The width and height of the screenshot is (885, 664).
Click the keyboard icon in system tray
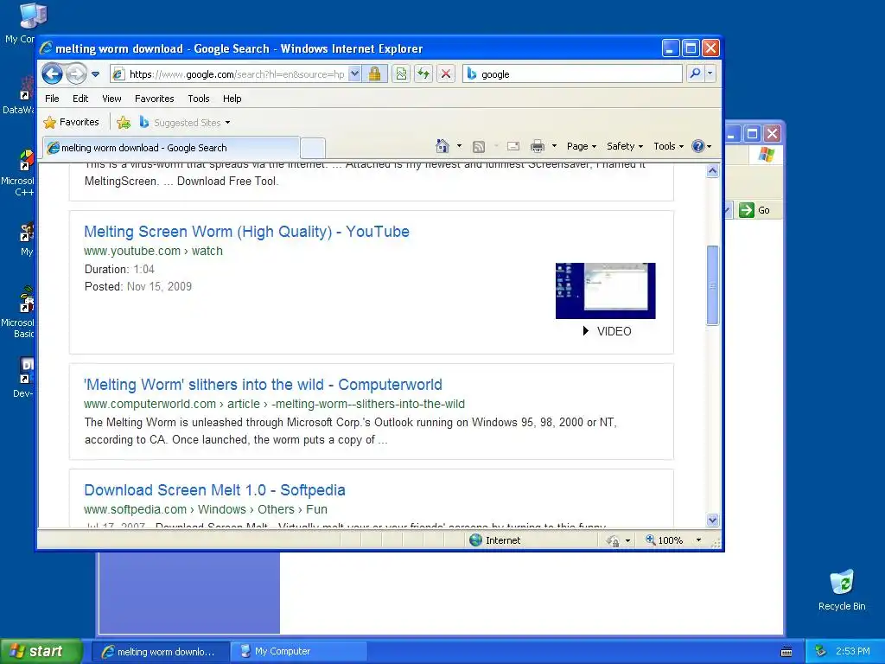click(786, 652)
